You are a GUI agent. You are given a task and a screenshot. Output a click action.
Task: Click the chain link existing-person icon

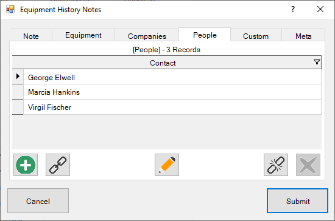click(58, 165)
